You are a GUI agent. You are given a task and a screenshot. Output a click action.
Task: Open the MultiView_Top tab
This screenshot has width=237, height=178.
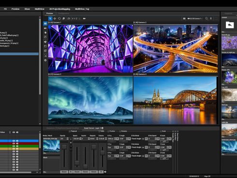click(82, 9)
